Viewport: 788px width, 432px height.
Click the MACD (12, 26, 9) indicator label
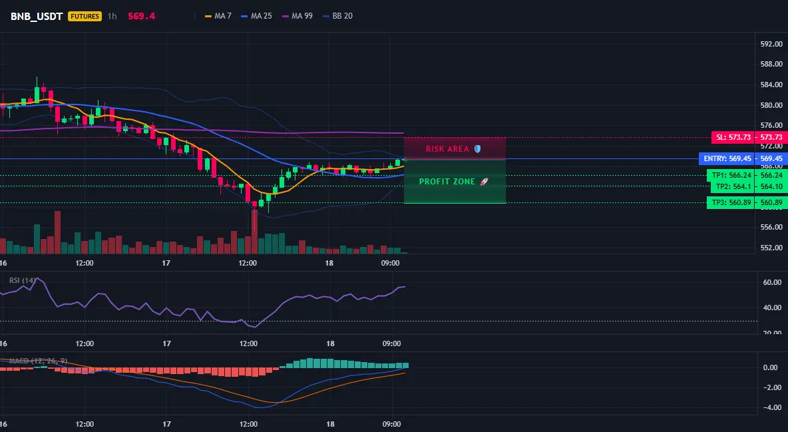38,361
